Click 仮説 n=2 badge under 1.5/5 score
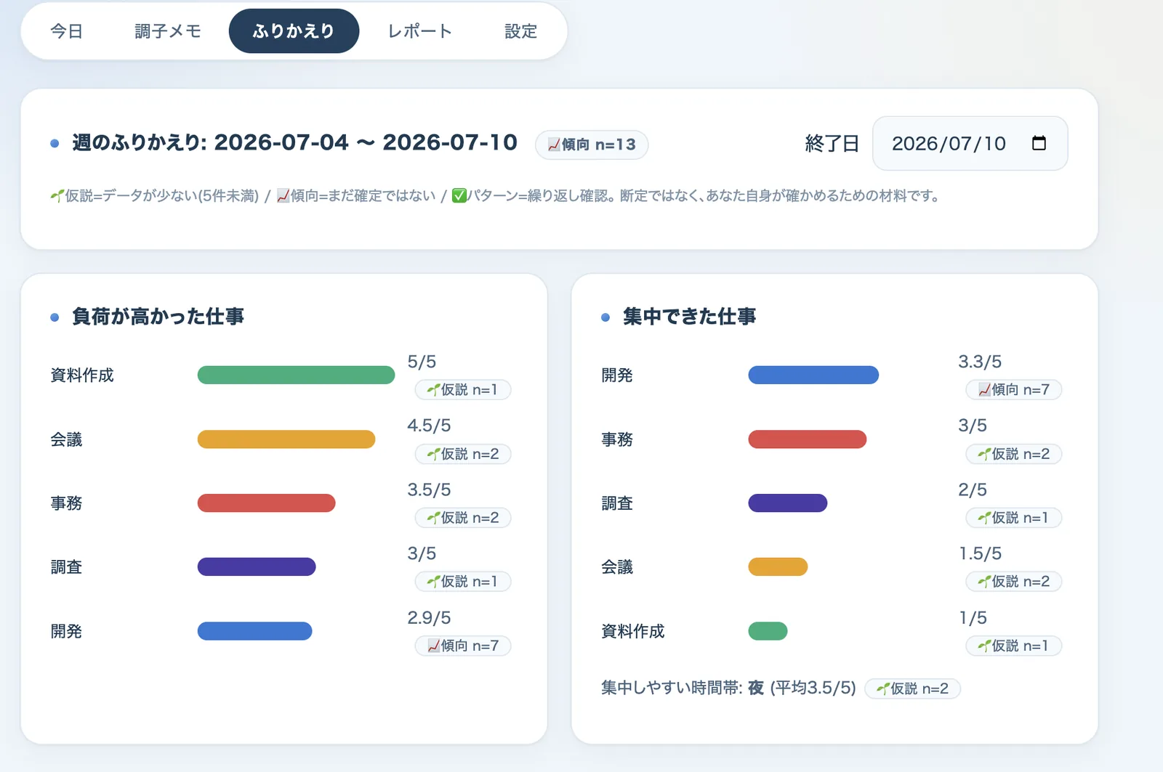 tap(1014, 582)
